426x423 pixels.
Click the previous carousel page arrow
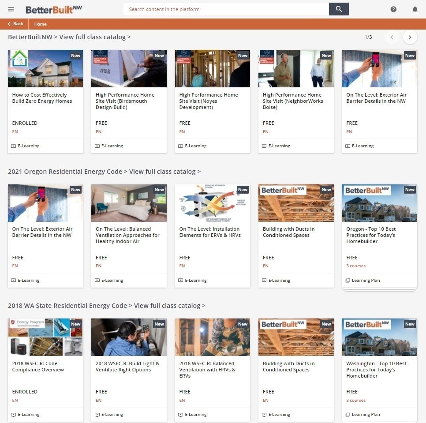click(x=392, y=37)
